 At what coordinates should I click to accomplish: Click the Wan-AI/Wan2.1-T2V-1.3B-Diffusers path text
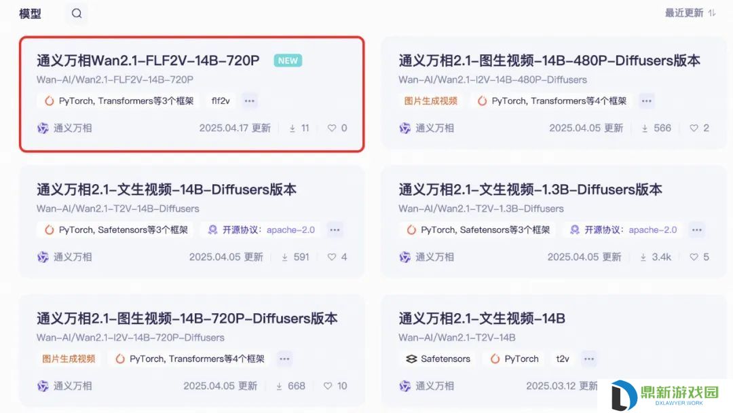click(481, 209)
